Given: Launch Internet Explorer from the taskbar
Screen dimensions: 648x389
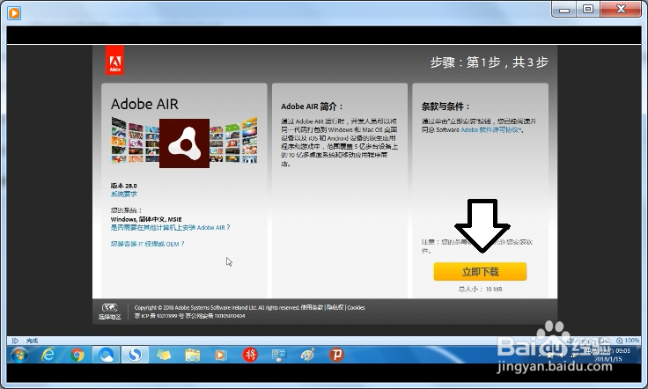Looking at the screenshot, I should coord(48,355).
